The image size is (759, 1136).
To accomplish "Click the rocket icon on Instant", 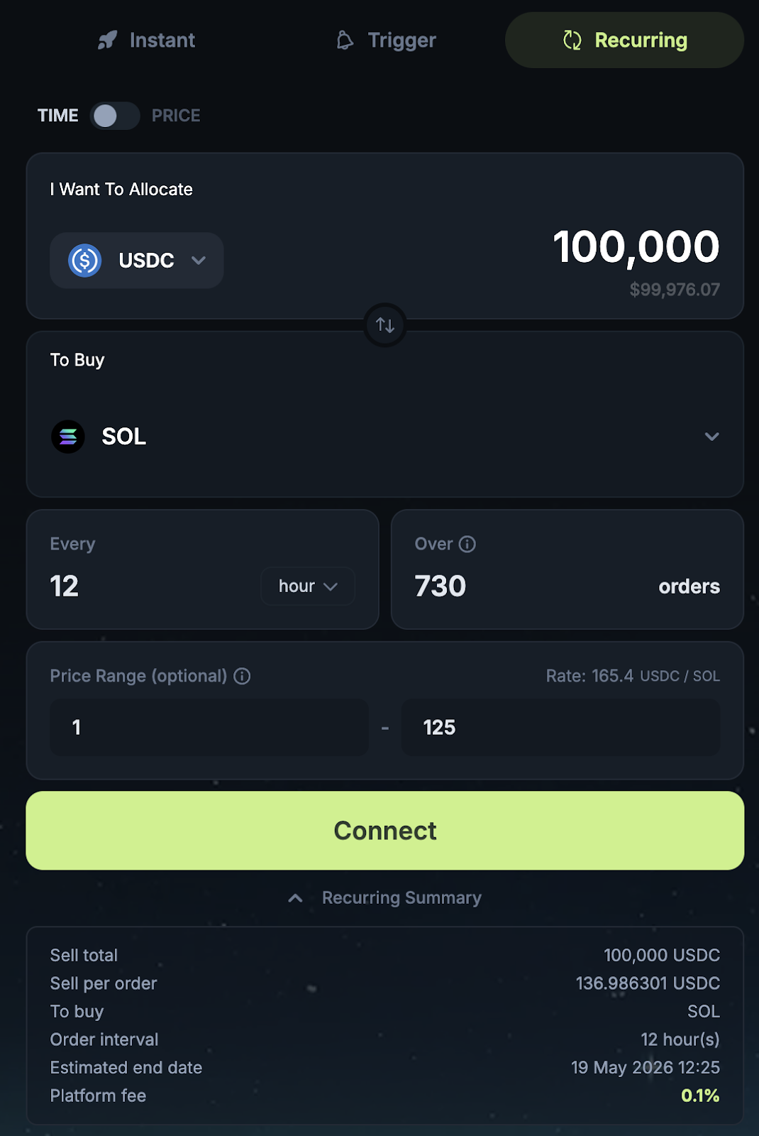I will [x=108, y=40].
